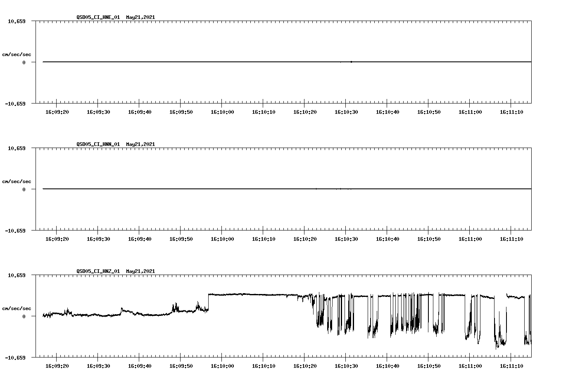Image resolution: width=561 pixels, height=381 pixels.
Task: Select the May21,2021 date label on top plot
Action: pyautogui.click(x=140, y=17)
